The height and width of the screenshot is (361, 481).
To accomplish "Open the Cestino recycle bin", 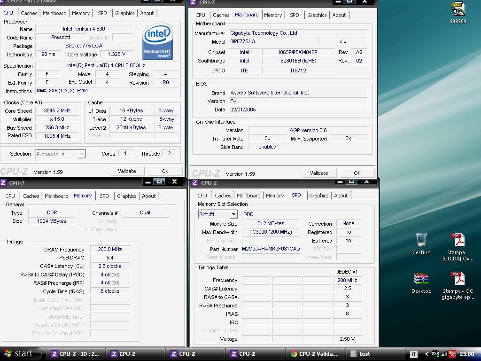I will tap(421, 244).
